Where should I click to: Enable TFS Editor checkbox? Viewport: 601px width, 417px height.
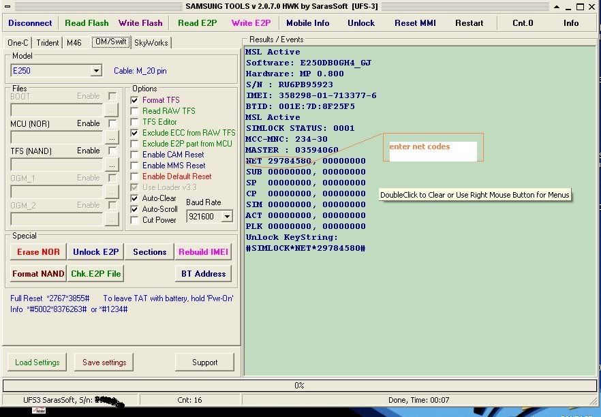[134, 122]
